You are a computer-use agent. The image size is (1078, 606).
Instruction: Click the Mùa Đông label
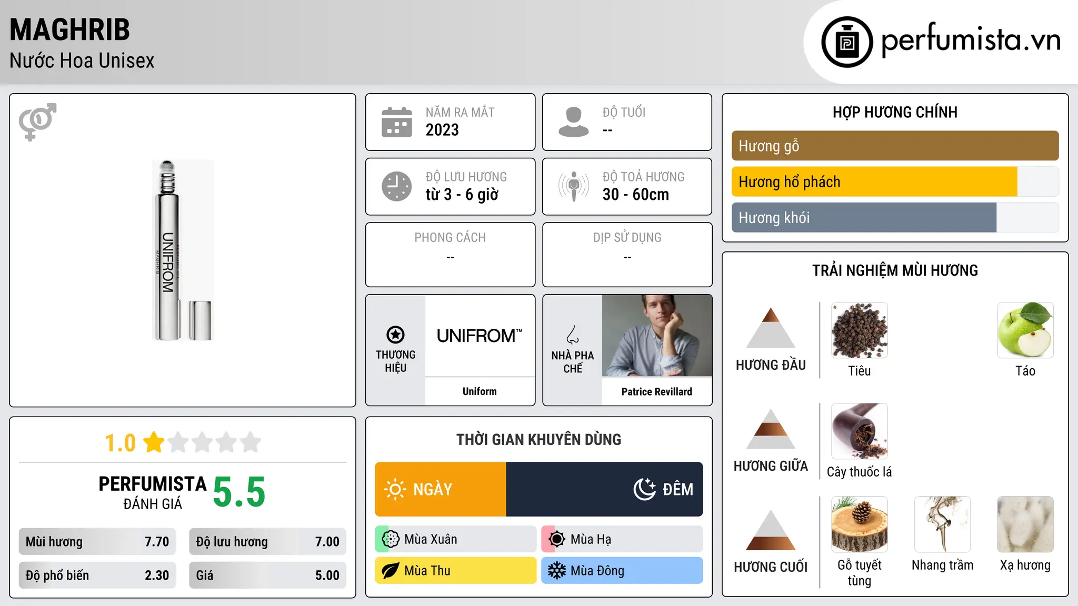click(597, 571)
